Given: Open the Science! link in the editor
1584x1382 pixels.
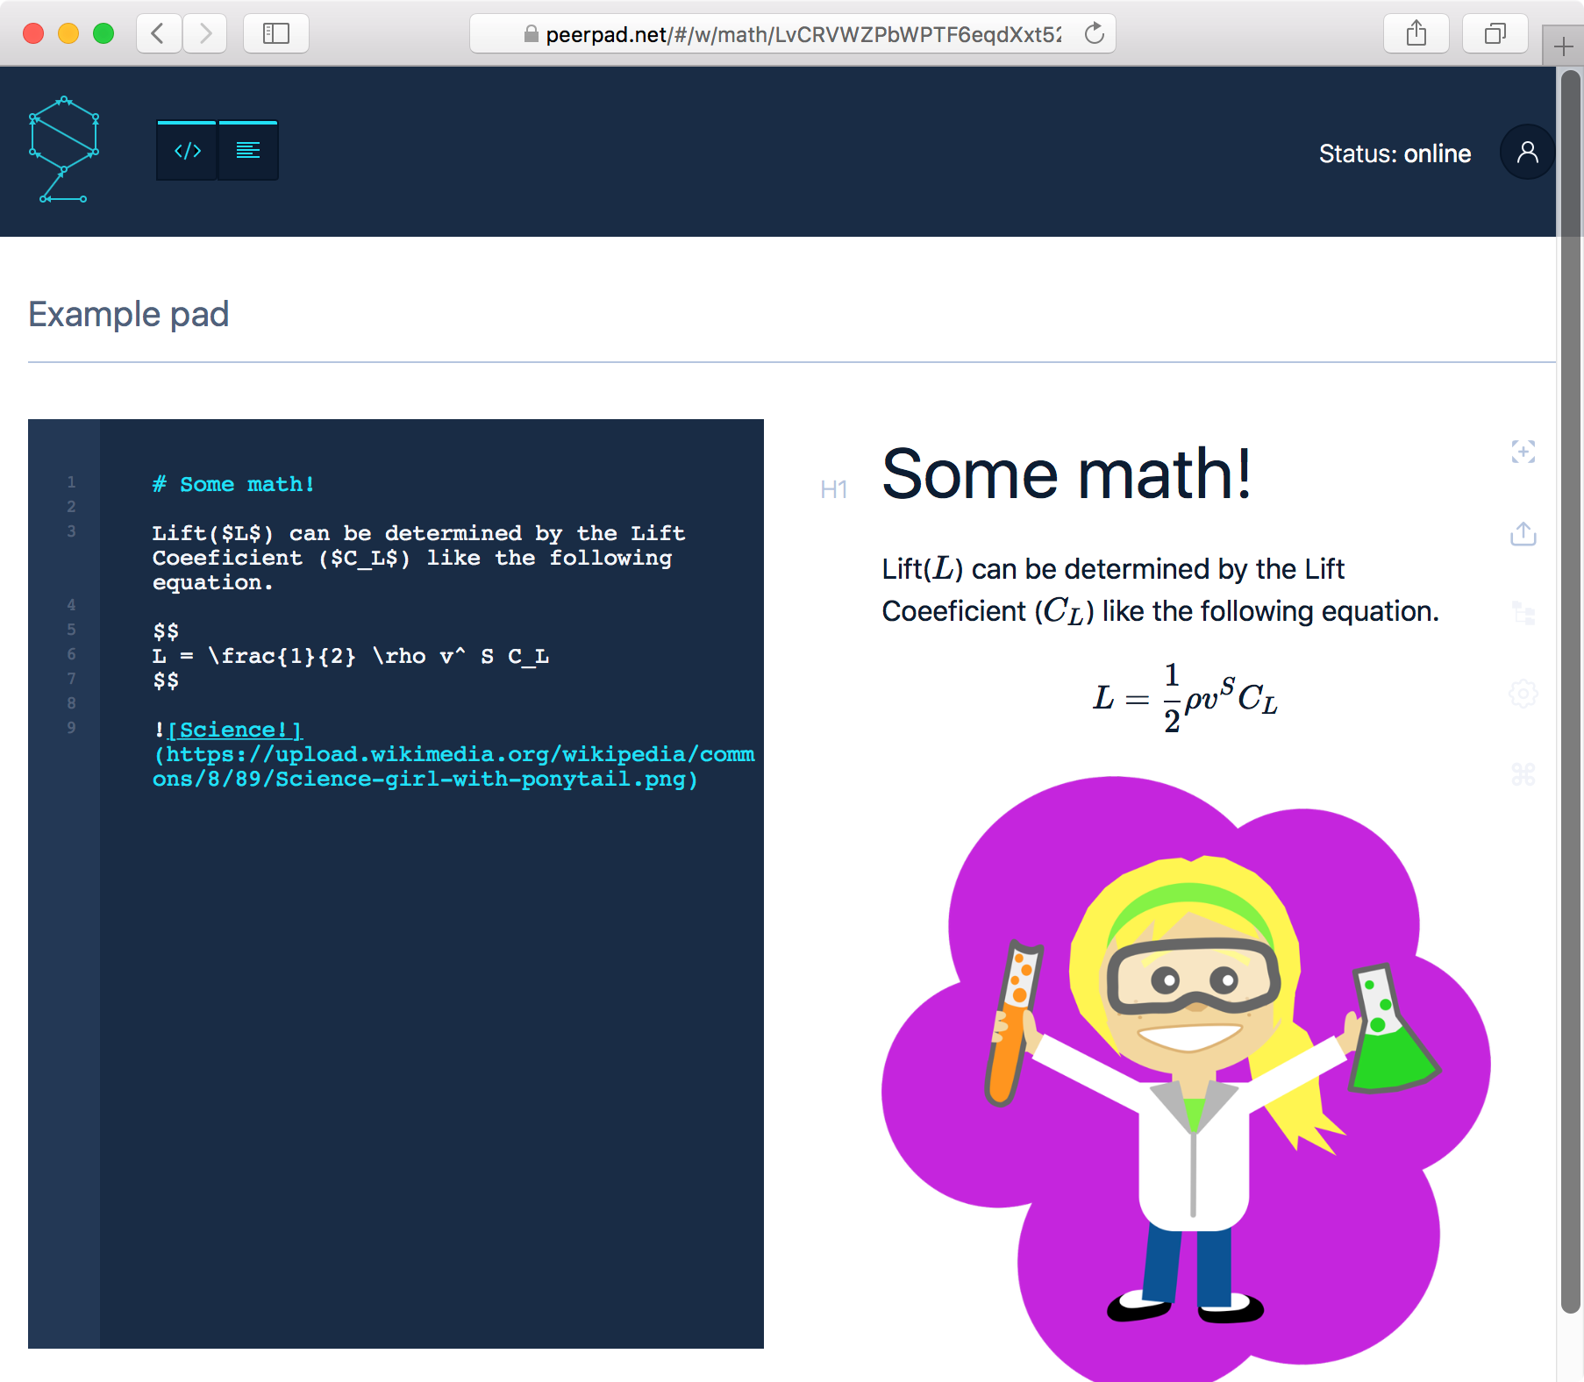Looking at the screenshot, I should tap(235, 729).
